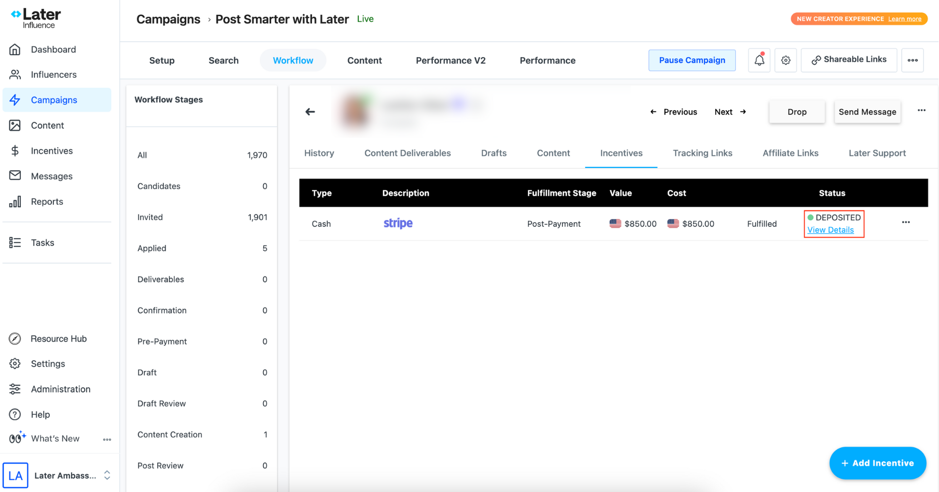
Task: Click the Pause Campaign button
Action: pos(692,60)
